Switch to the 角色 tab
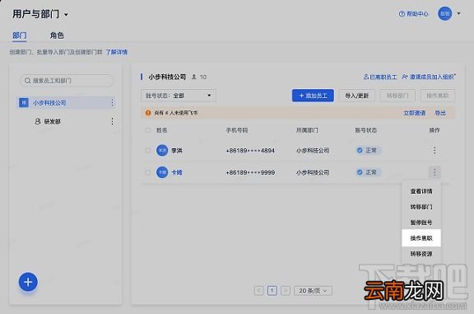The width and height of the screenshot is (474, 314). pos(57,35)
